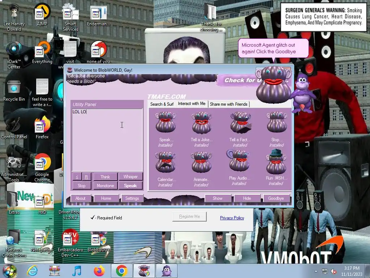
Task: Click the Whisper button
Action: pyautogui.click(x=130, y=177)
